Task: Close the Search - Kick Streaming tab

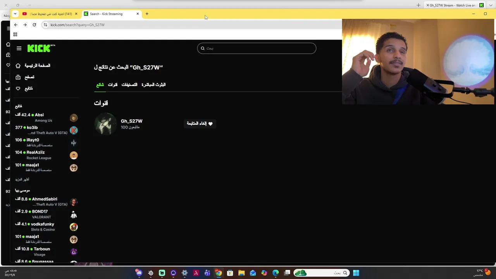Action: 138,14
